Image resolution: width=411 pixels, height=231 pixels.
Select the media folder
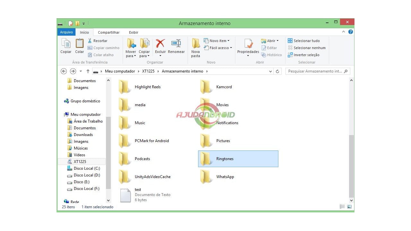point(132,105)
